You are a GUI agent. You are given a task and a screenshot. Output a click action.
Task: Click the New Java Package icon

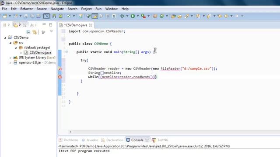click(x=155, y=16)
